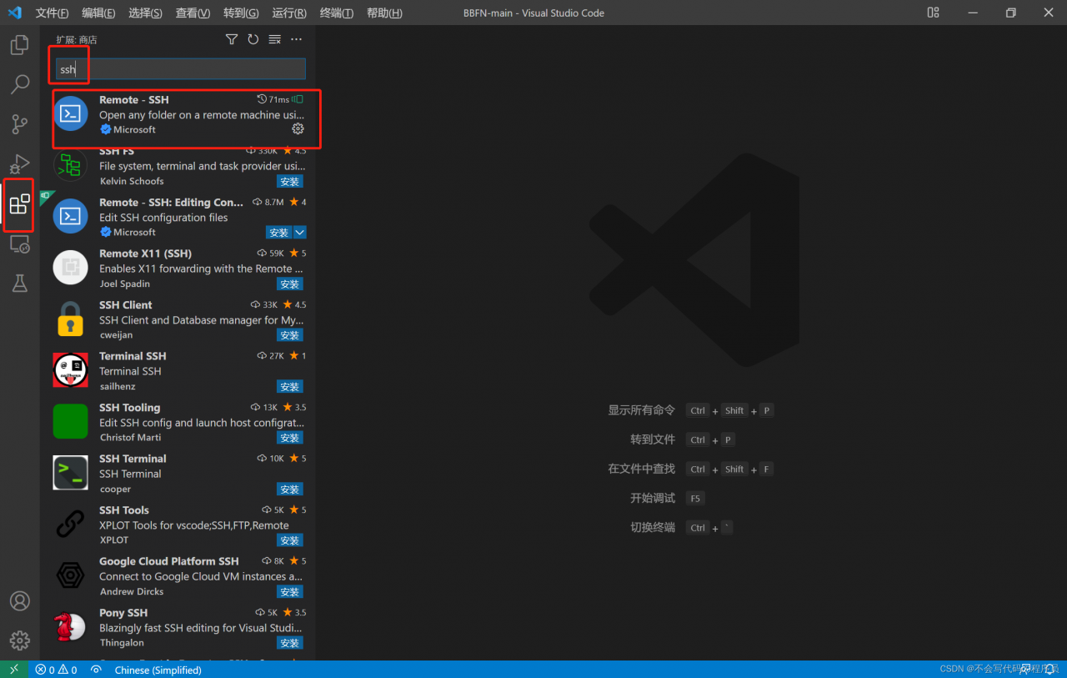Filter extensions with the funnel icon
This screenshot has height=678, width=1067.
[232, 39]
